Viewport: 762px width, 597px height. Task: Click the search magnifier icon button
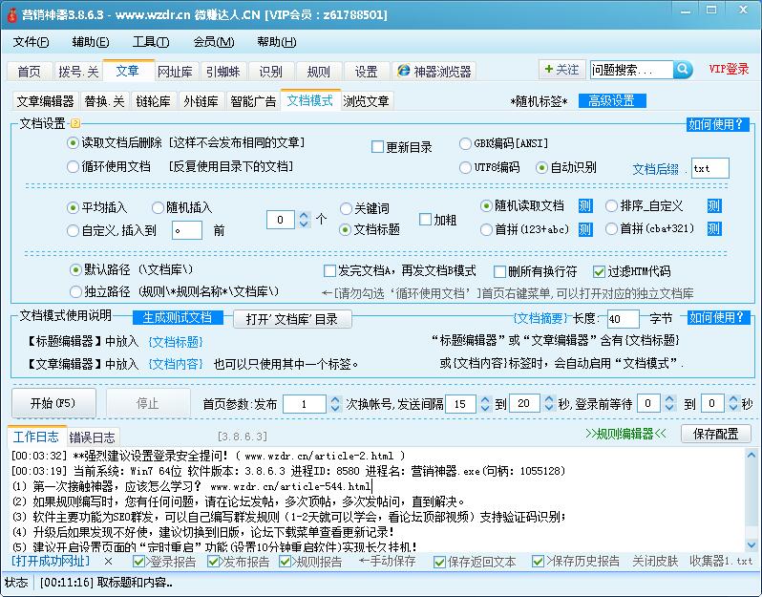(683, 70)
